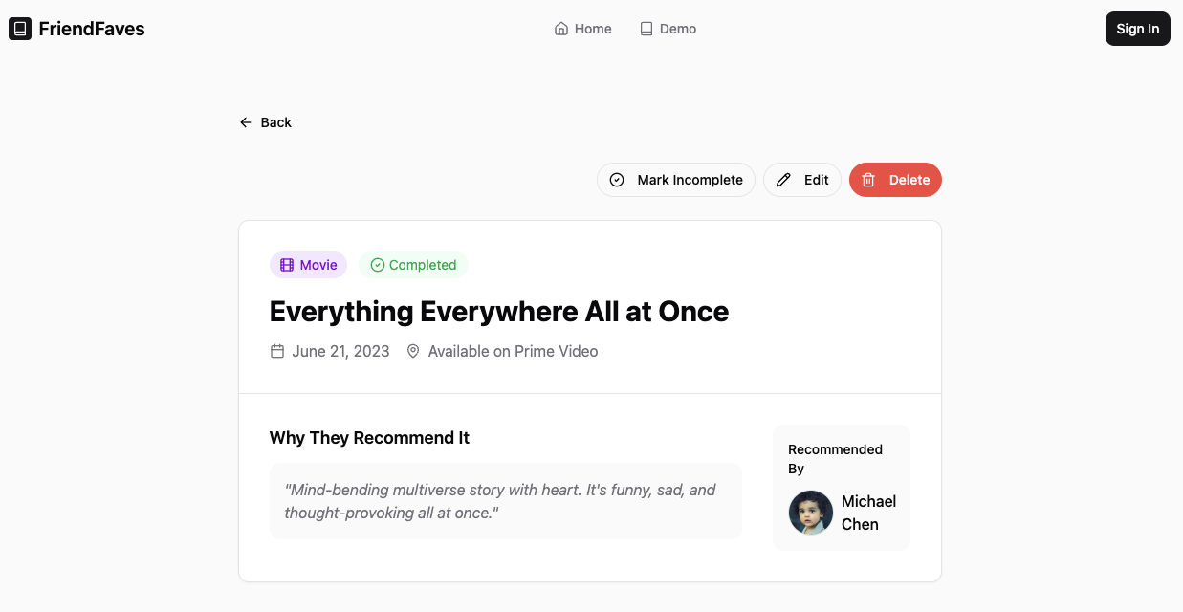Screen dimensions: 1183x612
Task: Edit the recommendation details
Action: (x=802, y=180)
